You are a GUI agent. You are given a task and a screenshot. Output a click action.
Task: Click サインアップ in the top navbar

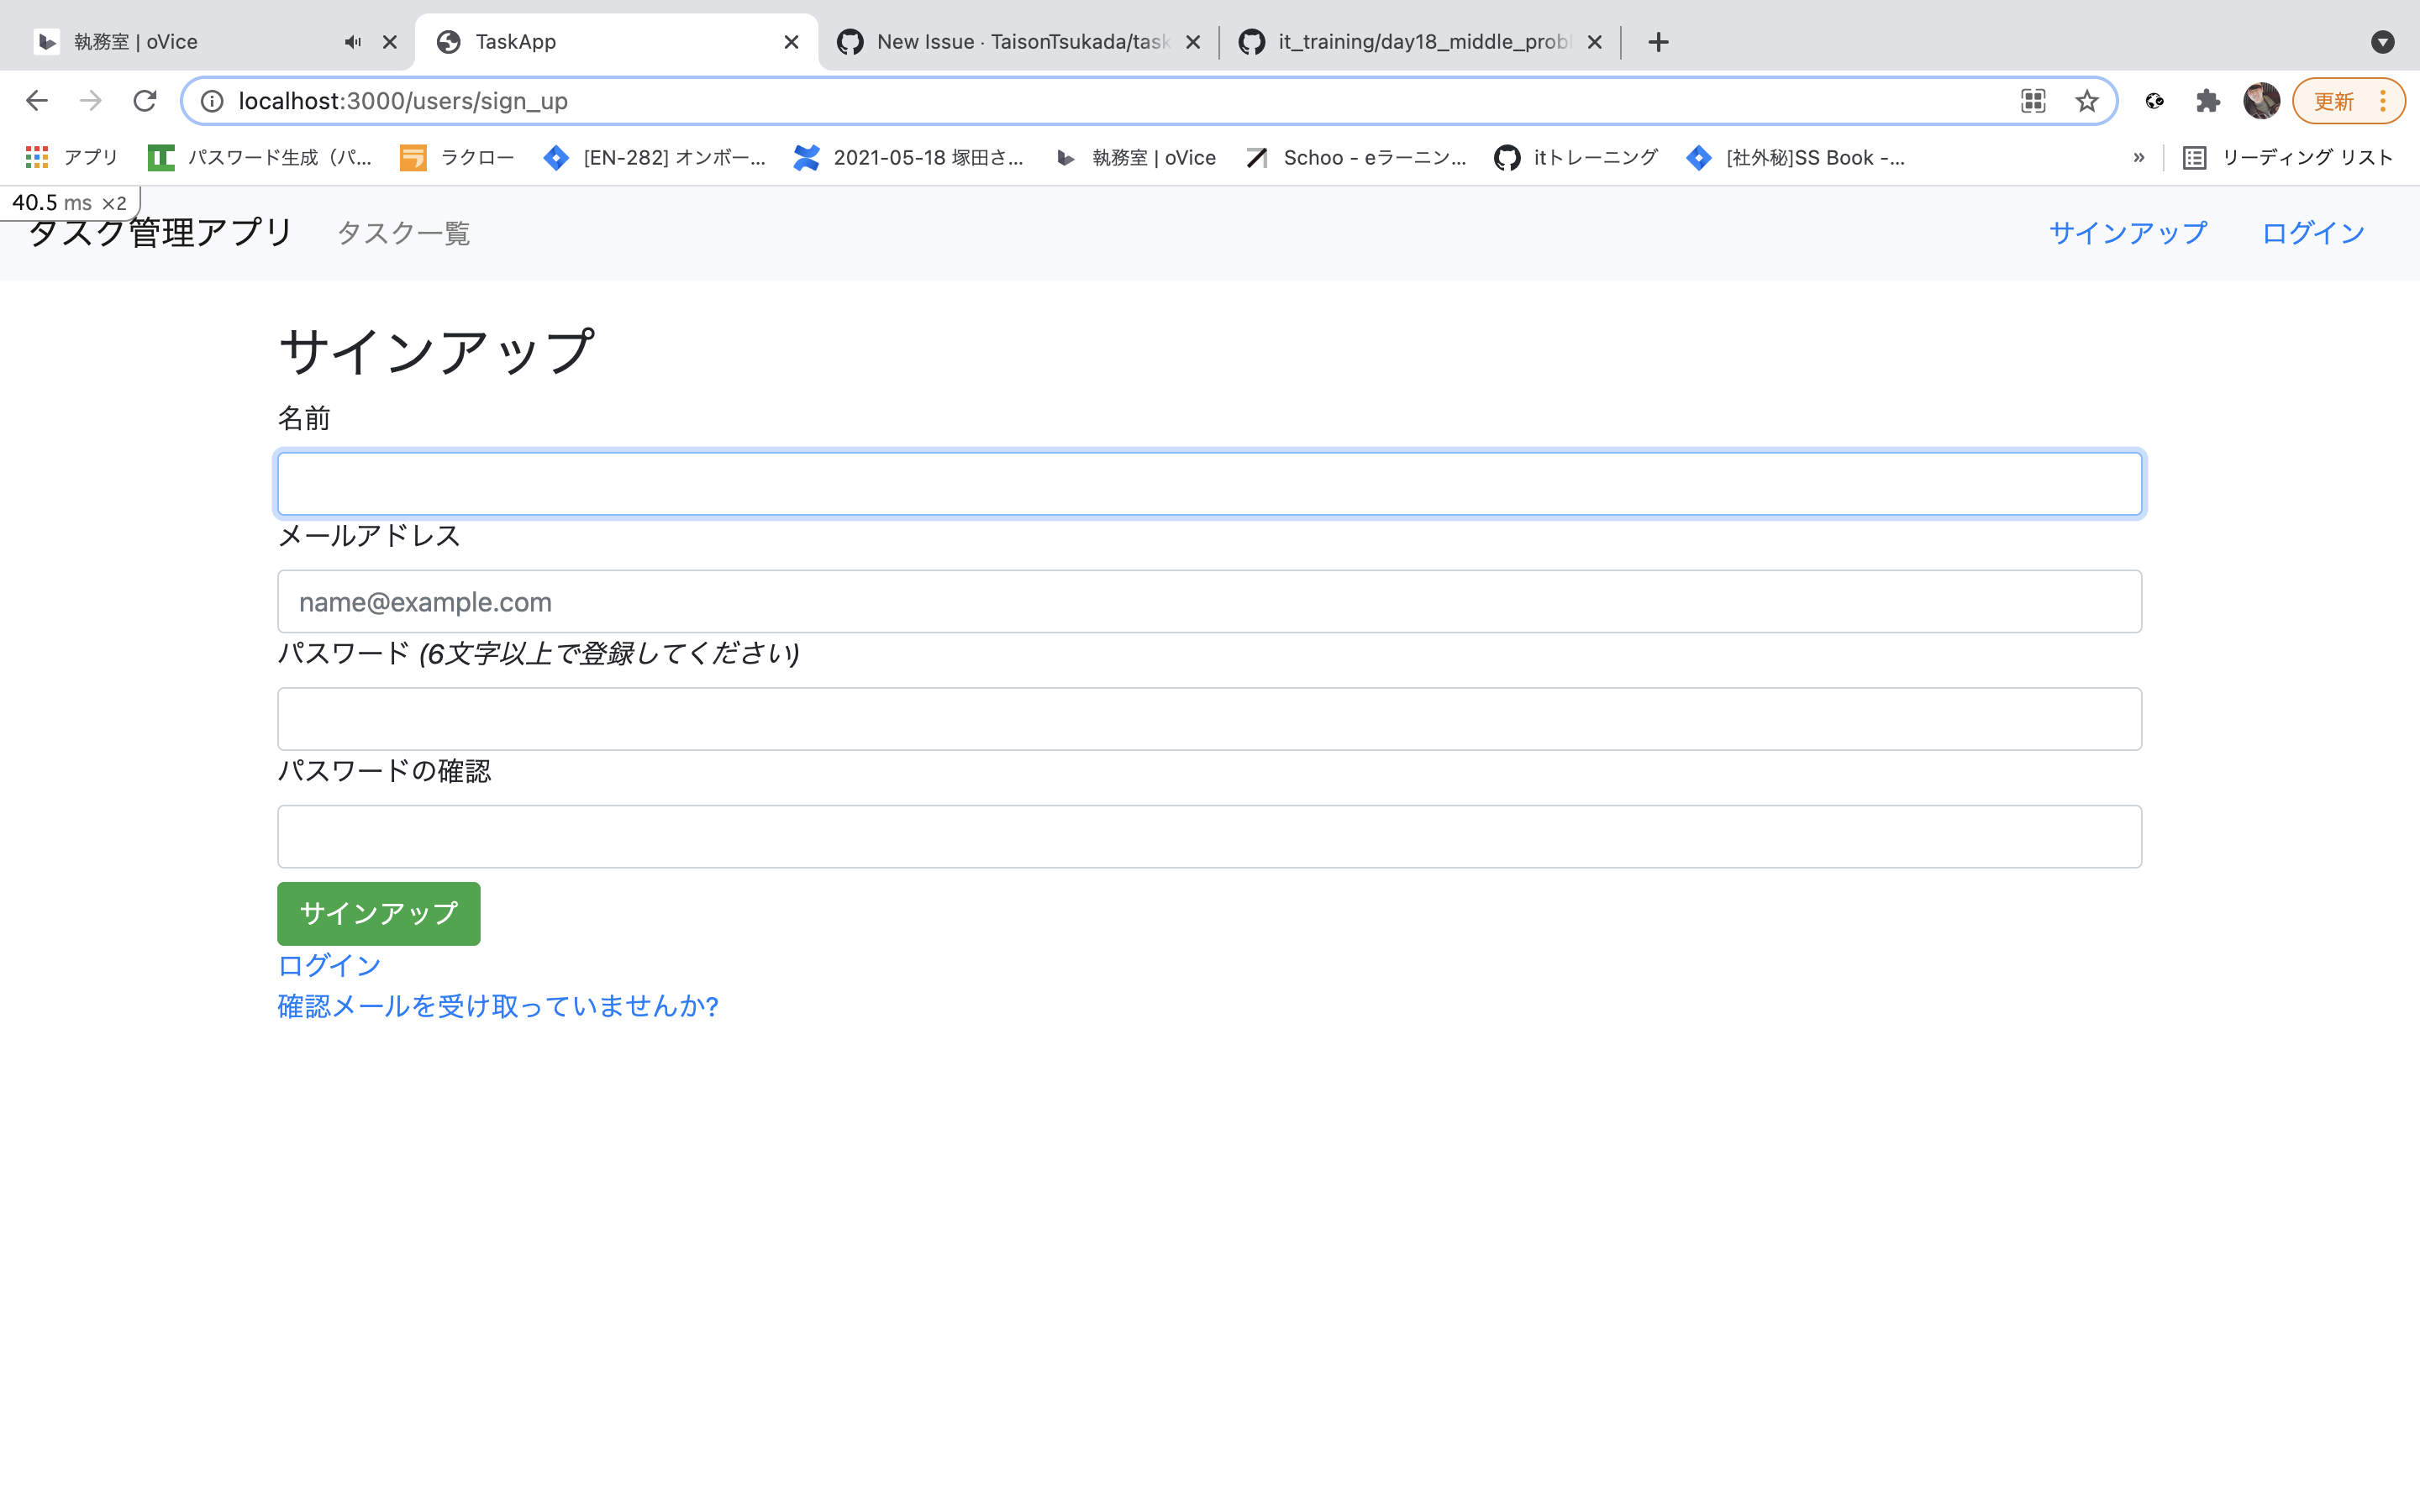pyautogui.click(x=2128, y=233)
